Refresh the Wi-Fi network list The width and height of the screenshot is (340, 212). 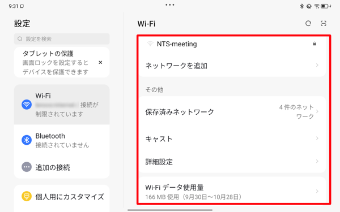(308, 23)
